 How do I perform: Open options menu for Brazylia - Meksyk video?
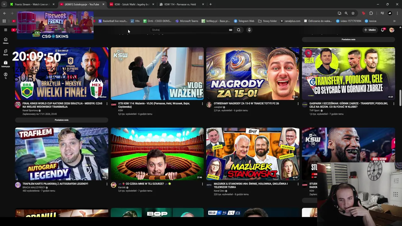pyautogui.click(x=107, y=104)
